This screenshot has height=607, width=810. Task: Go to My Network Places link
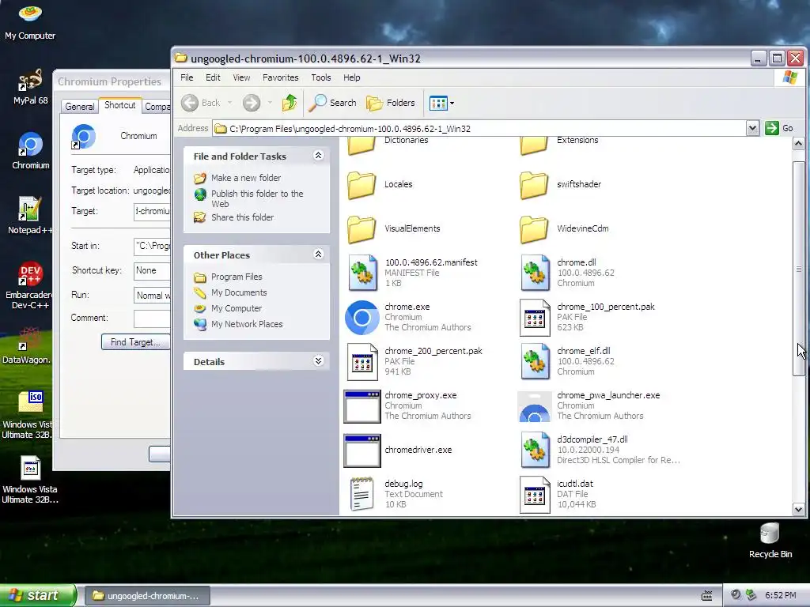[247, 324]
